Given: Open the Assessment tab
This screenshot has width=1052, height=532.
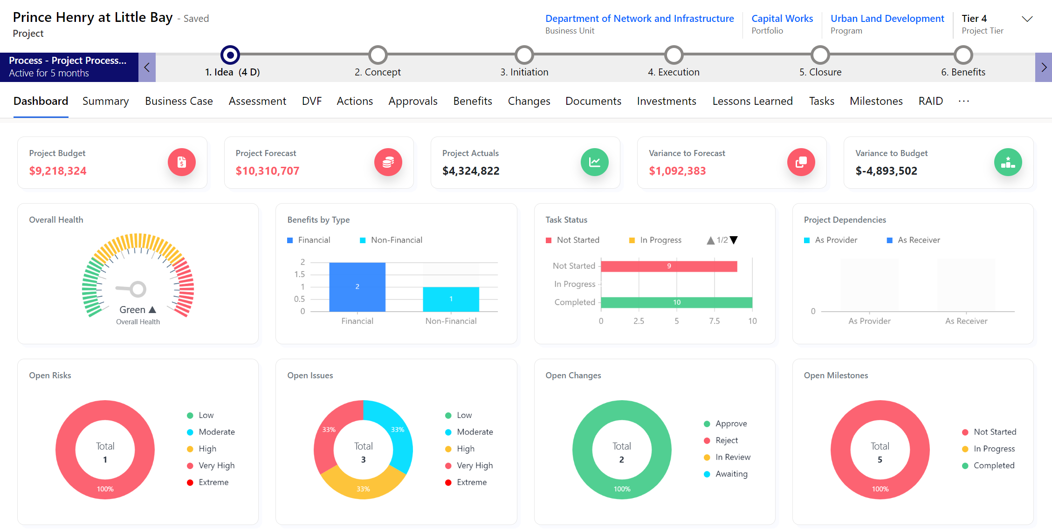Looking at the screenshot, I should [257, 101].
